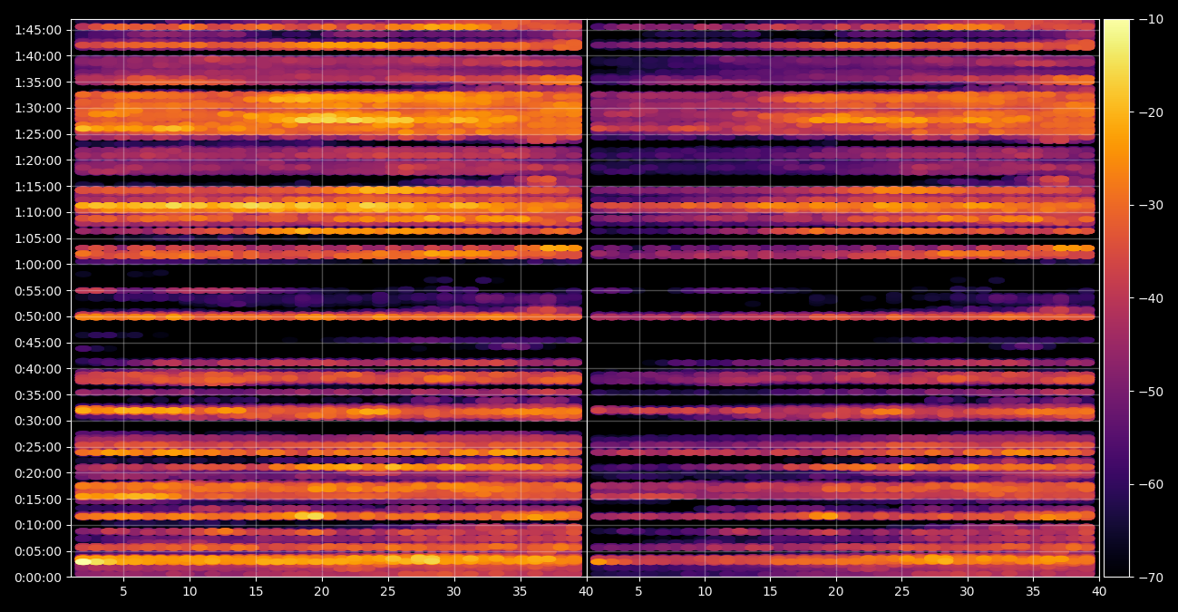Select the 0:55:00 y-axis tick

pos(38,291)
